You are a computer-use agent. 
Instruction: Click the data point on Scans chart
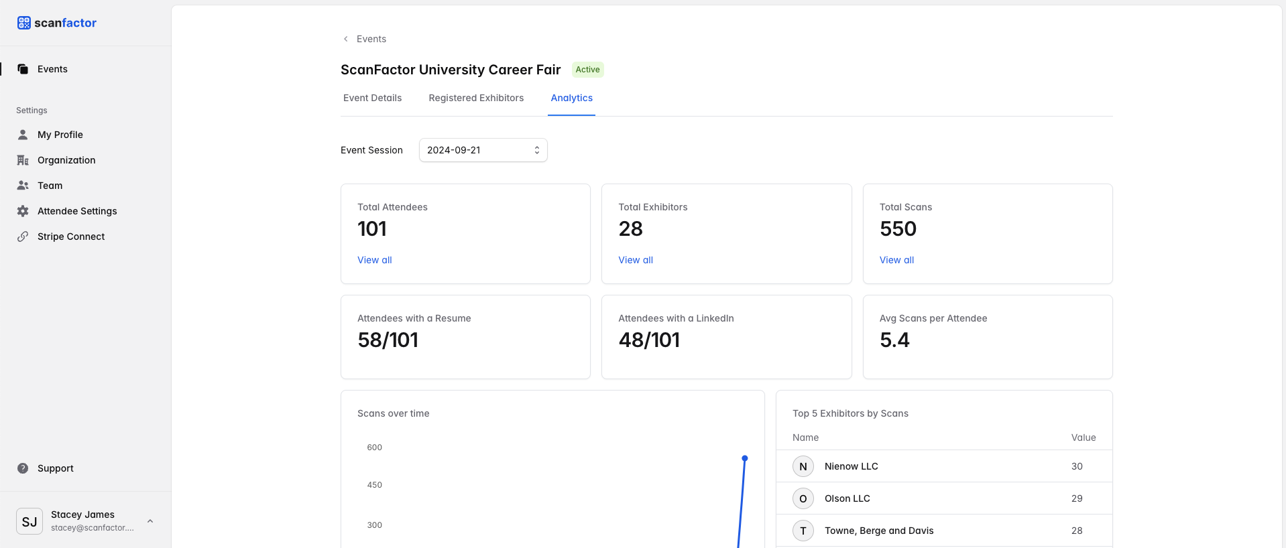(x=744, y=458)
